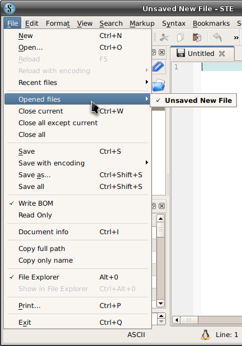Click the spin box down arrow below side panel
This screenshot has height=346, width=242.
pyautogui.click(x=162, y=322)
